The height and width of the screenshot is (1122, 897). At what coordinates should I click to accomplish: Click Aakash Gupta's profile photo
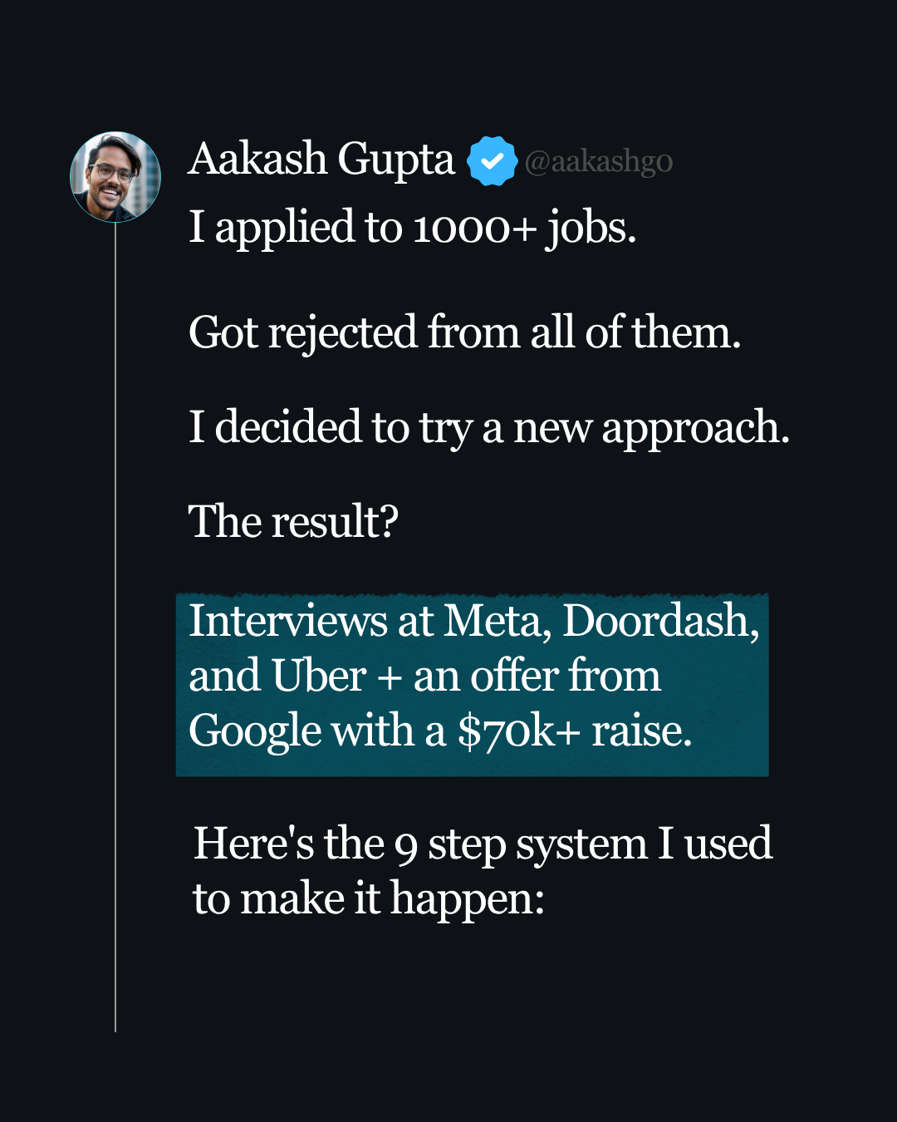[115, 177]
